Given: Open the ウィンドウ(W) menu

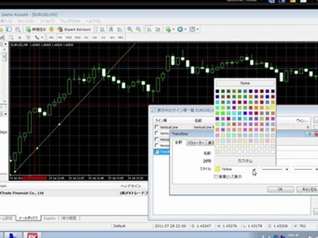Looking at the screenshot, I should (70, 21).
